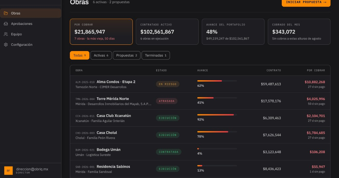Click receivable amount $106,208
Image resolution: width=339 pixels, height=178 pixels.
pyautogui.click(x=317, y=152)
